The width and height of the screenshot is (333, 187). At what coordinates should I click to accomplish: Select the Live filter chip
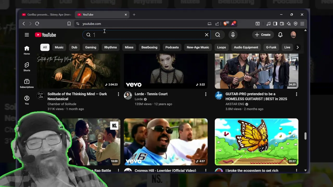point(287,47)
